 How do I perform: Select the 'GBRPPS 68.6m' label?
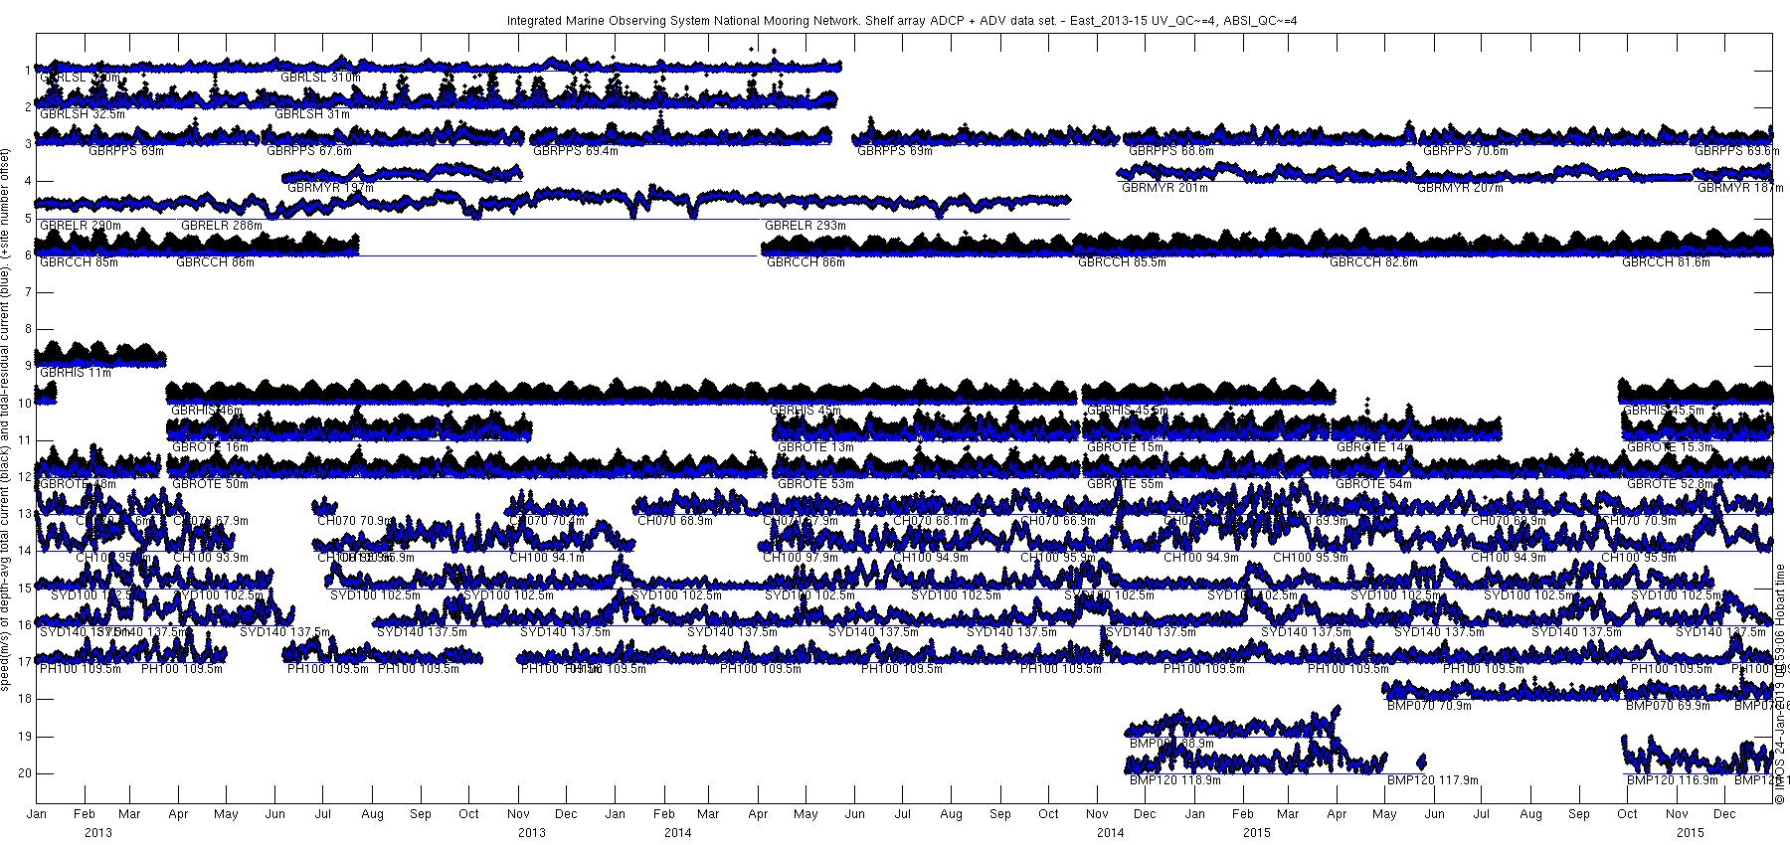point(1171,151)
